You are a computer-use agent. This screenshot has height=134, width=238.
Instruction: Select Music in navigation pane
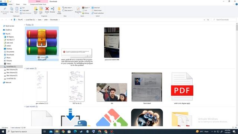click(8, 58)
